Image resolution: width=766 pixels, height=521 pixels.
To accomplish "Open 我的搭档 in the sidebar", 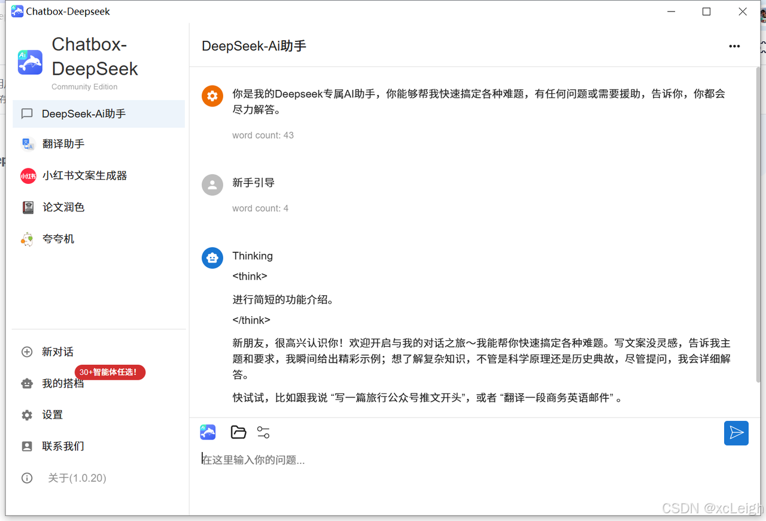I will tap(99, 383).
